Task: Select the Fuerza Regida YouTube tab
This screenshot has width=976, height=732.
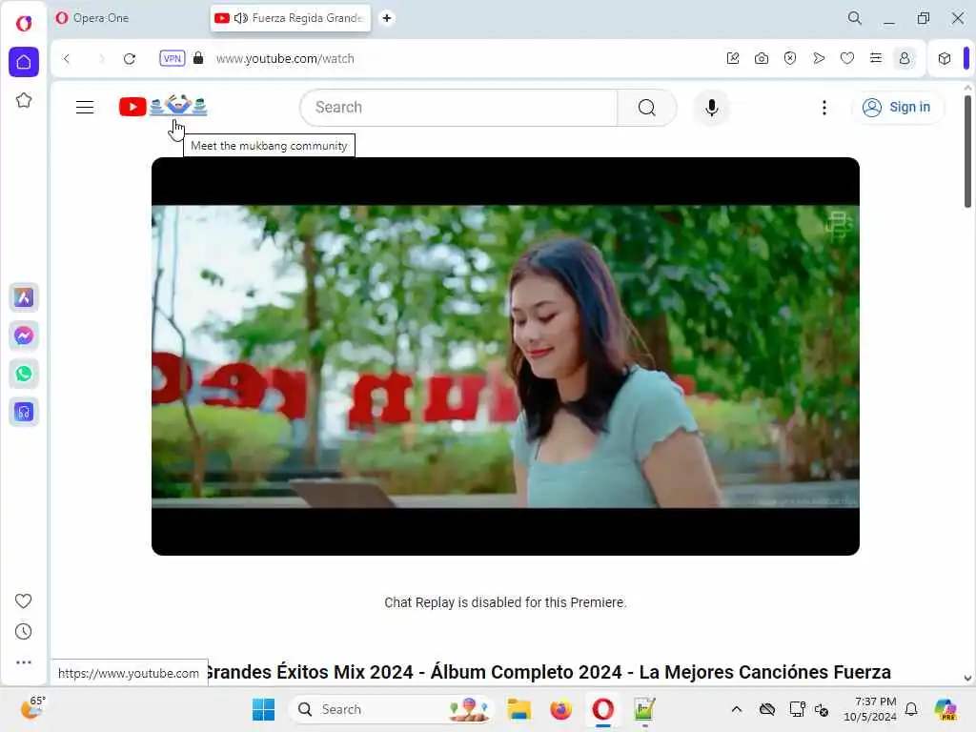Action: [x=291, y=18]
